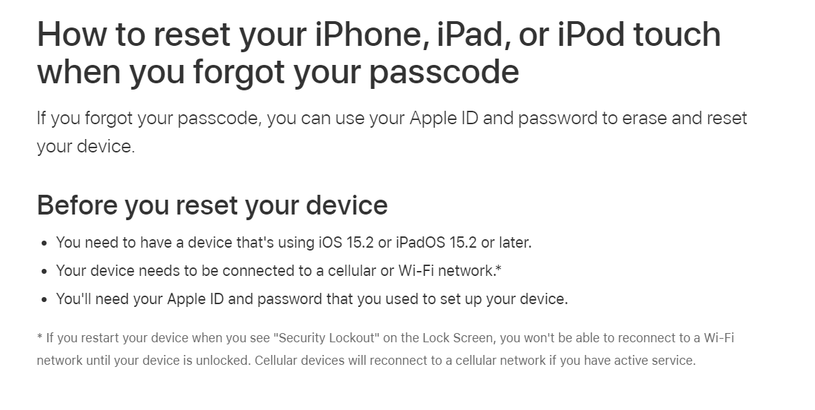Screen dimensions: 815x410
Task: Select the bullet about needing Apple ID and password
Action: [312, 299]
